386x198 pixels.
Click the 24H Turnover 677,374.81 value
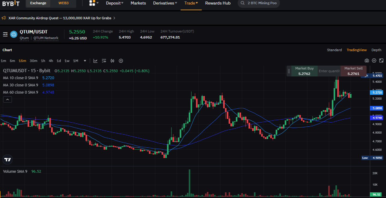(170, 37)
